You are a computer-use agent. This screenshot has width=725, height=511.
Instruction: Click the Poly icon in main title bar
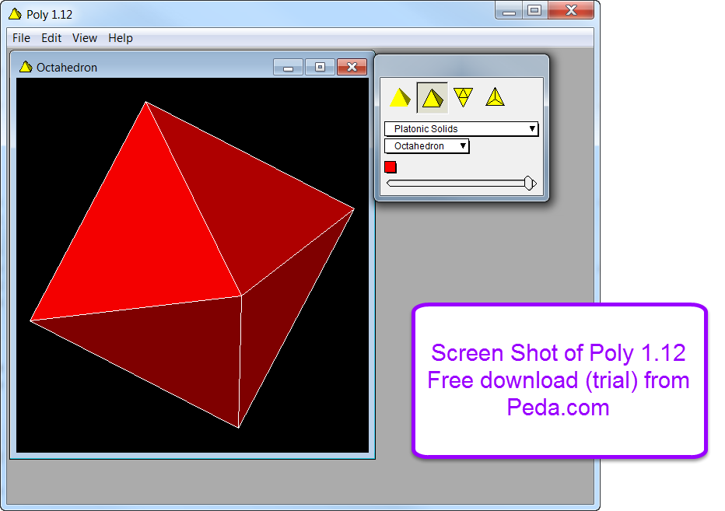click(x=15, y=14)
